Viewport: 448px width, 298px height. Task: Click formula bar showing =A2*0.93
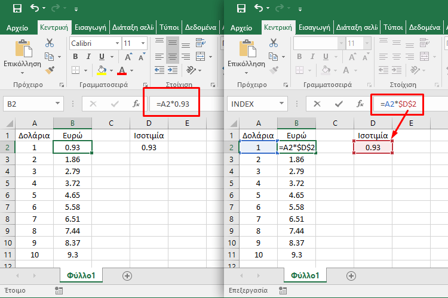[186, 104]
